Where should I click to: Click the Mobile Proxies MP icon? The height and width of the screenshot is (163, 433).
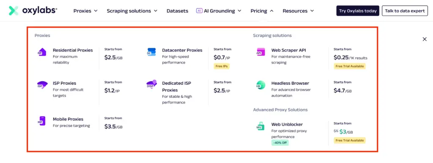click(42, 121)
